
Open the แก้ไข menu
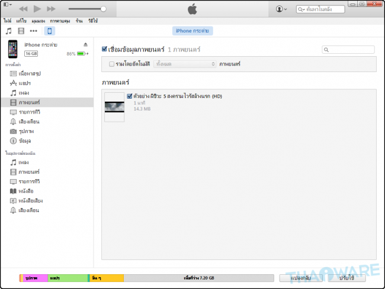coord(21,21)
